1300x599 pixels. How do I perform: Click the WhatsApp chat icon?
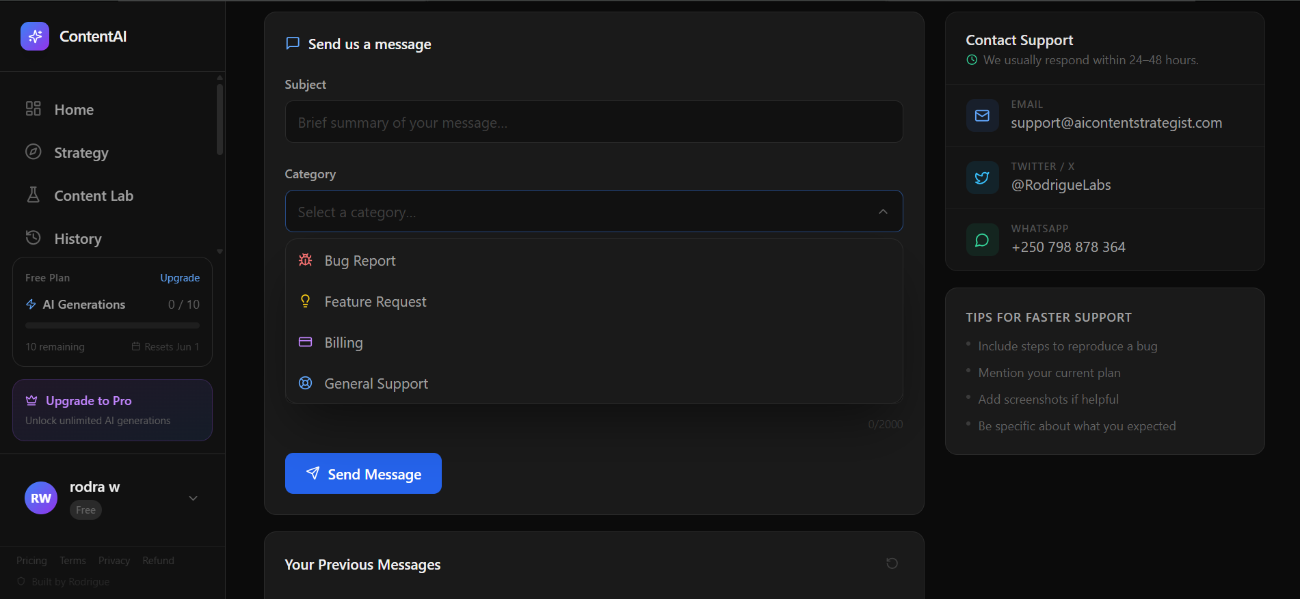coord(982,240)
